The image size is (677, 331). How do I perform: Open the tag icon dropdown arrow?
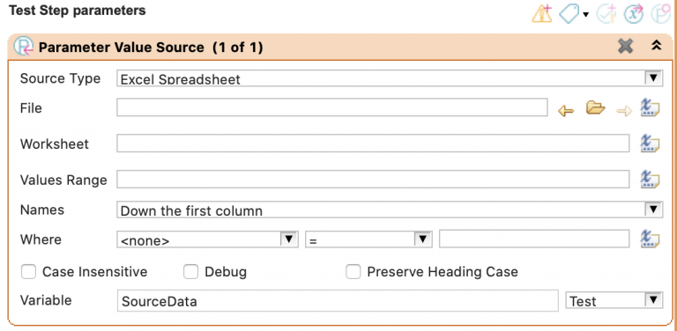(585, 15)
